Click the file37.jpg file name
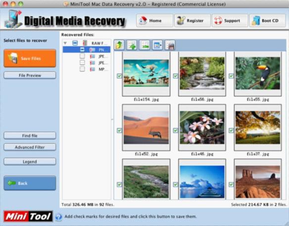Viewport: 289px width, 226px height. (x=258, y=154)
